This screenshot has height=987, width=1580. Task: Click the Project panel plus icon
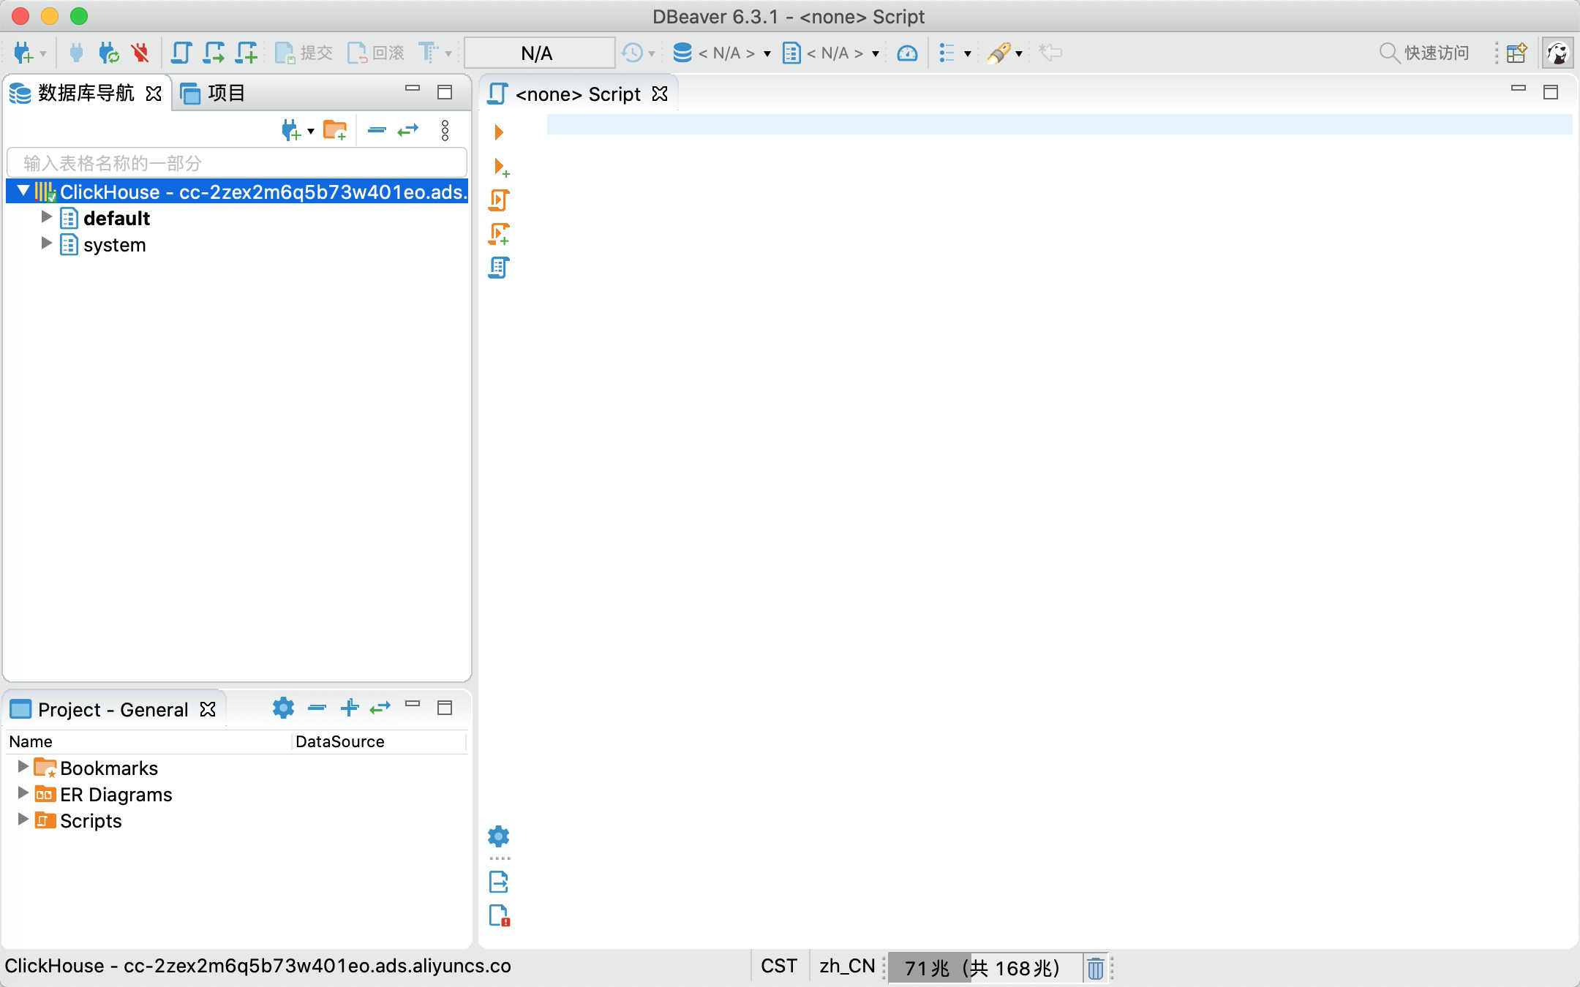pyautogui.click(x=350, y=708)
